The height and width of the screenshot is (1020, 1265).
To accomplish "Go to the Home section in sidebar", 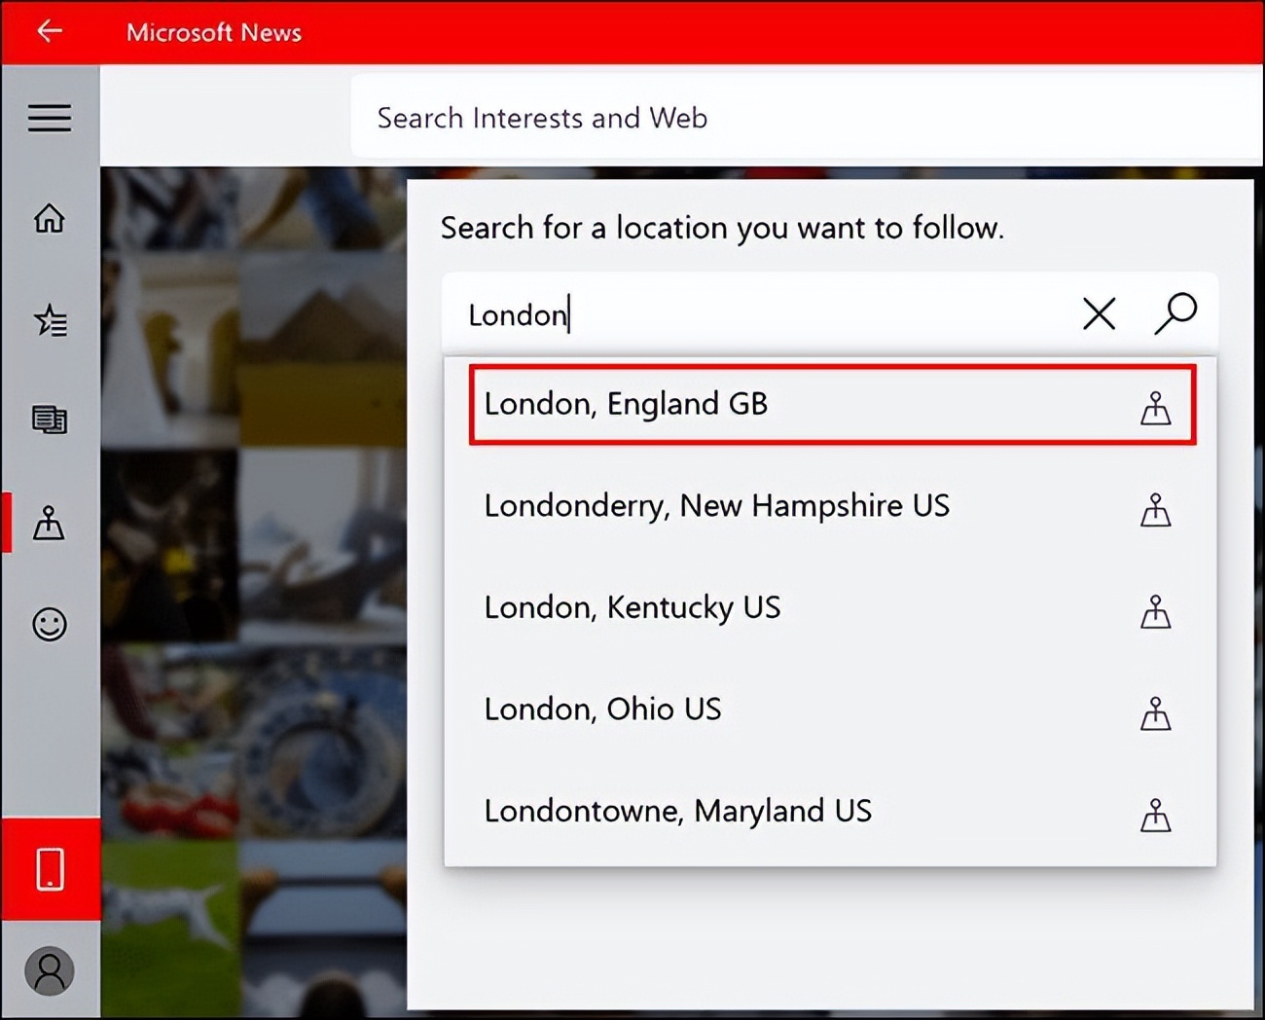I will [49, 220].
